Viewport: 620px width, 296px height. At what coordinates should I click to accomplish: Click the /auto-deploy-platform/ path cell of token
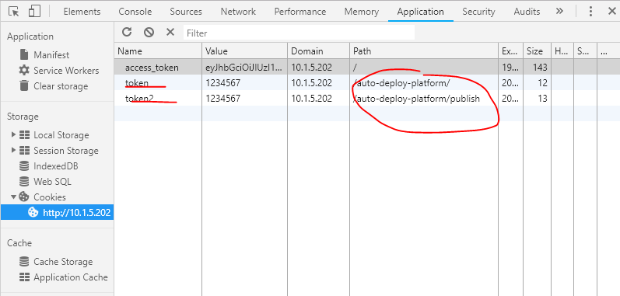(424, 83)
